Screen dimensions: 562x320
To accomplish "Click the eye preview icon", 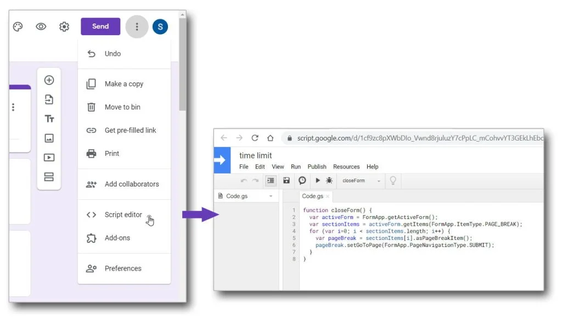I will pyautogui.click(x=41, y=26).
